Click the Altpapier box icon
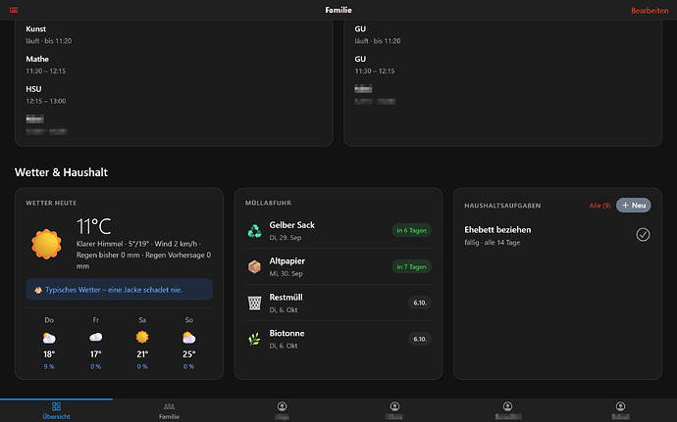This screenshot has width=677, height=422. point(255,267)
